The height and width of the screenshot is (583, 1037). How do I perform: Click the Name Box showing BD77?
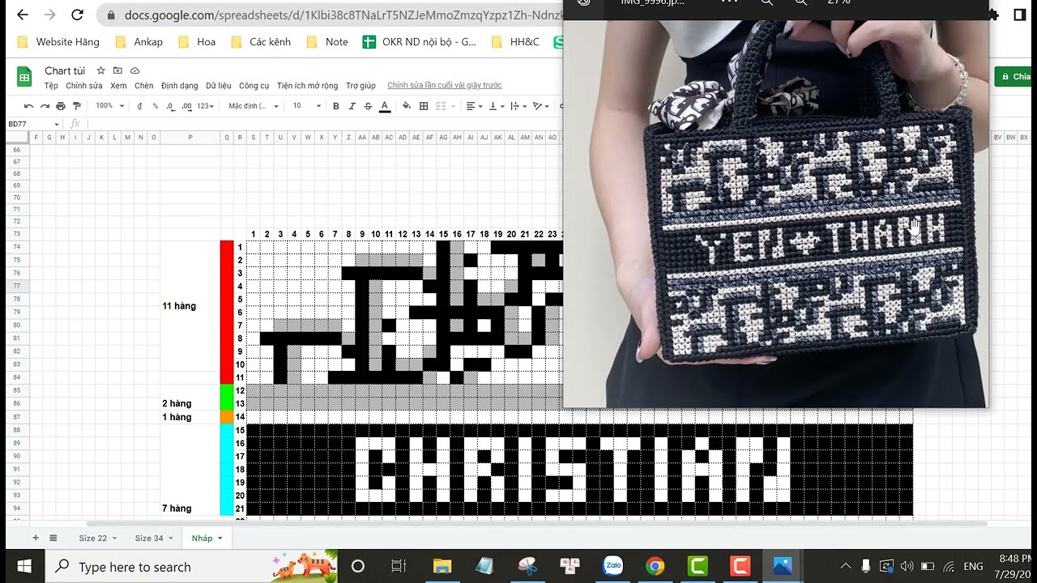tap(33, 124)
